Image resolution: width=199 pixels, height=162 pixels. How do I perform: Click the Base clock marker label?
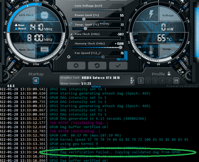(x=20, y=25)
